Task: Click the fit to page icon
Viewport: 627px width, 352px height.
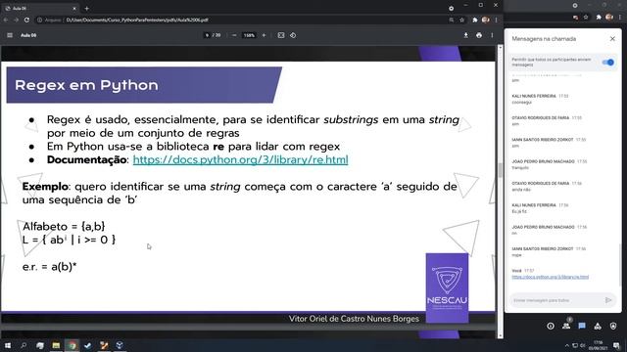Action: (x=281, y=35)
